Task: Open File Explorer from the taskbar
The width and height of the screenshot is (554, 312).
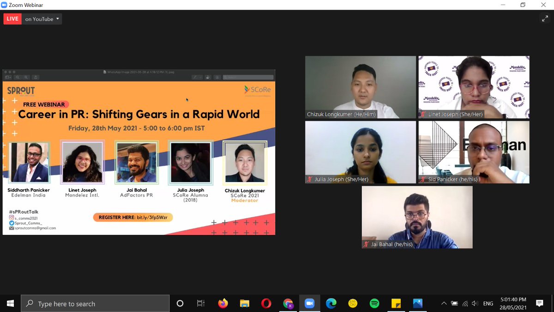Action: pyautogui.click(x=245, y=304)
